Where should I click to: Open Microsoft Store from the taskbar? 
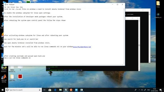tap(50, 90)
